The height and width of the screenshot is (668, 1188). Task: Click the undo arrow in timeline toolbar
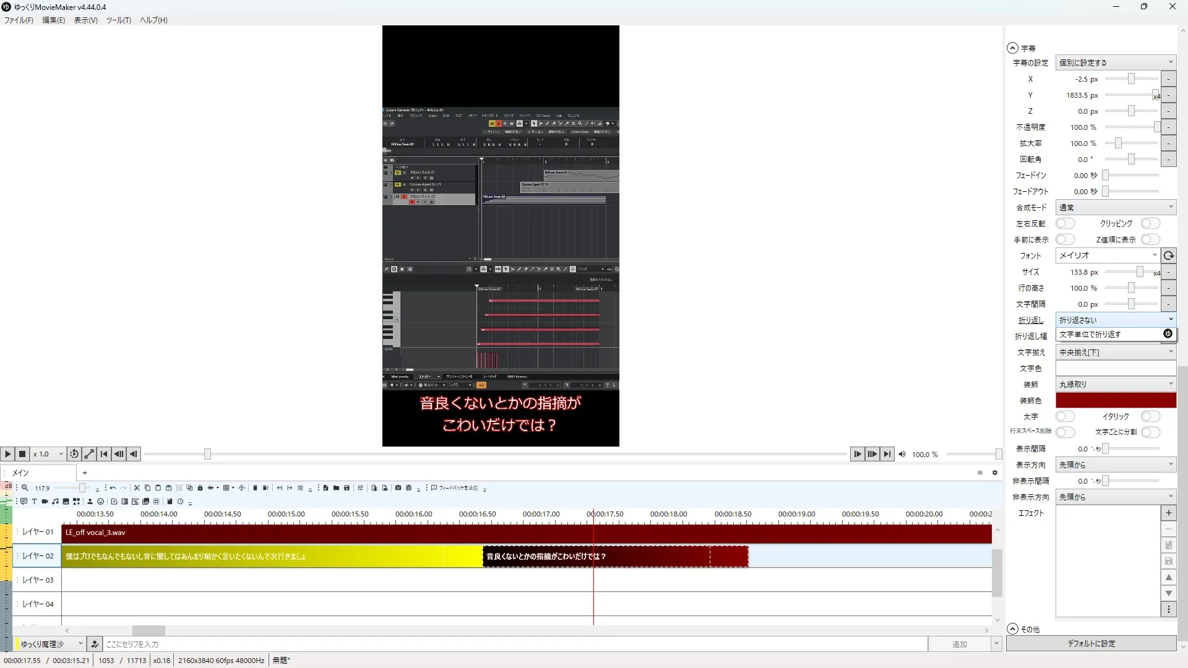113,488
